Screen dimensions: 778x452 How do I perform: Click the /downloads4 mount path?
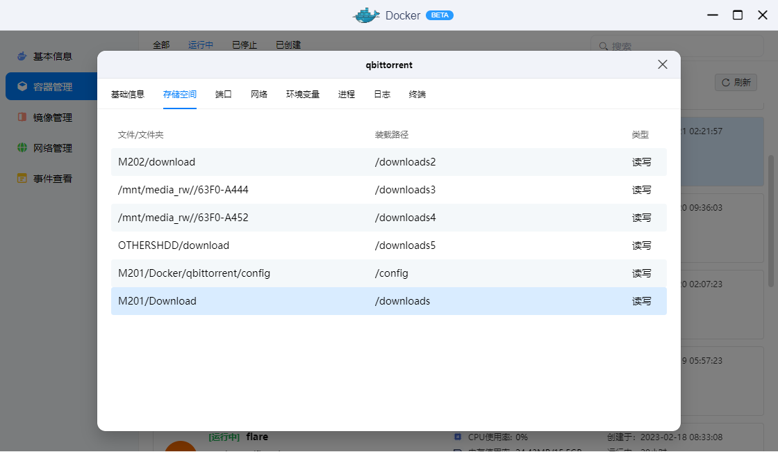pos(406,218)
